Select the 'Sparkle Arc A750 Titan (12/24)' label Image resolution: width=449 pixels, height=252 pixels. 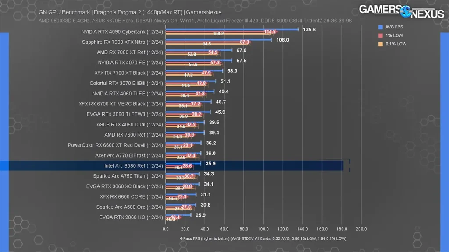pos(128,176)
